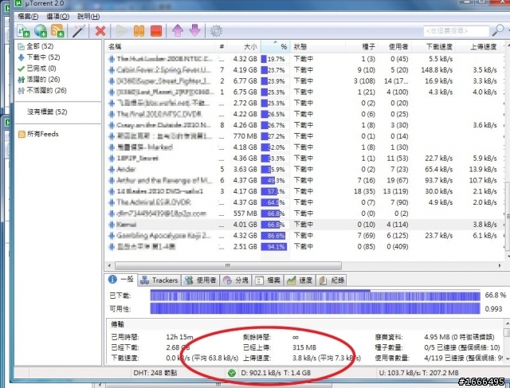Select 所有Feeds in the sidebar

point(38,134)
